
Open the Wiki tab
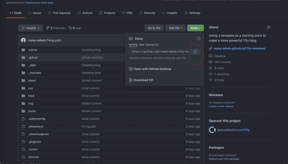click(x=127, y=13)
